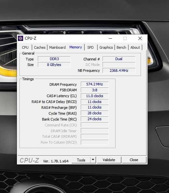Viewport: 169px width, 193px height.
Task: Select the DDR3 memory type value
Action: pyautogui.click(x=54, y=59)
